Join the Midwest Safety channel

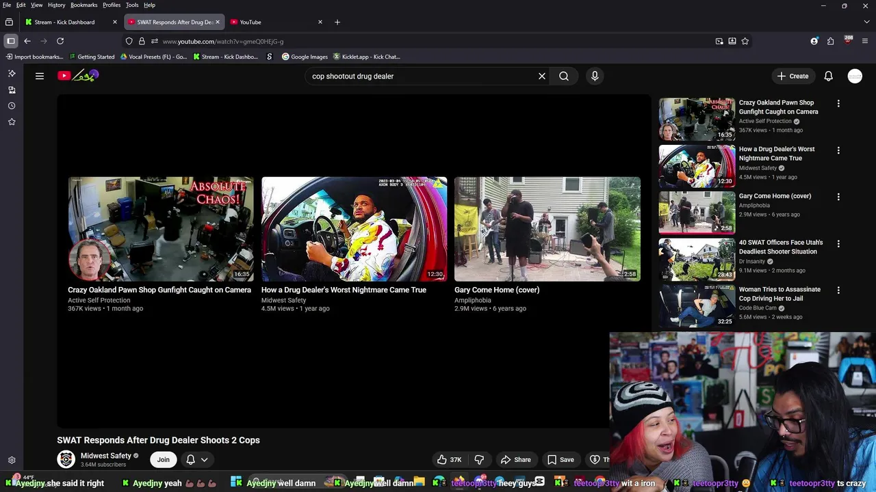pyautogui.click(x=163, y=460)
